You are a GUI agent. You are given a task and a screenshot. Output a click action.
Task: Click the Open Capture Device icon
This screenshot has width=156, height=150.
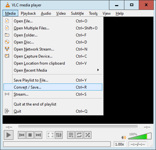click(x=7, y=56)
